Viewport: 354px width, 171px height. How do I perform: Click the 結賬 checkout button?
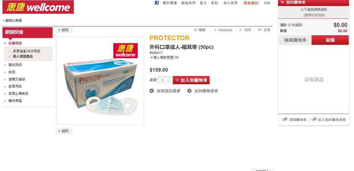click(x=330, y=40)
